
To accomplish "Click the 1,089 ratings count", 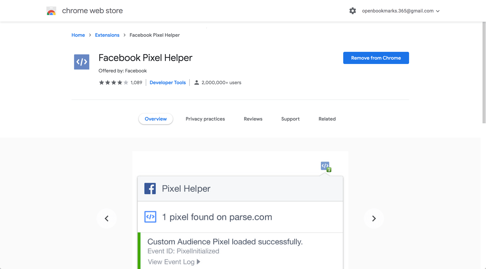I will pos(136,82).
